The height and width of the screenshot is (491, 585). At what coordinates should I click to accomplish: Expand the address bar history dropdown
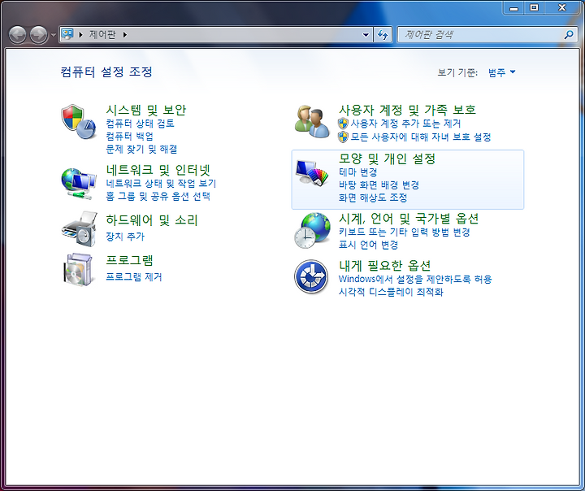tap(366, 35)
